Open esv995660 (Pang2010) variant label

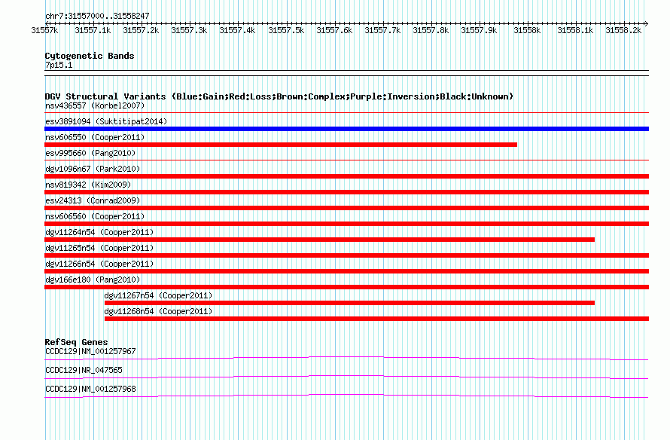point(90,153)
